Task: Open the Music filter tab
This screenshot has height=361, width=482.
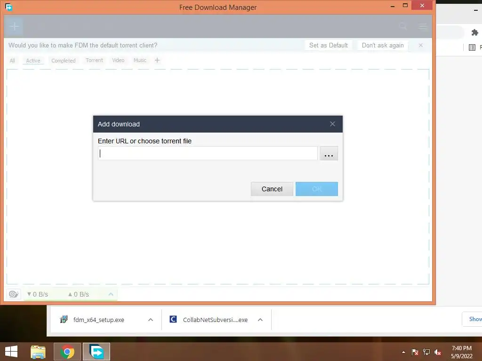Action: (140, 60)
